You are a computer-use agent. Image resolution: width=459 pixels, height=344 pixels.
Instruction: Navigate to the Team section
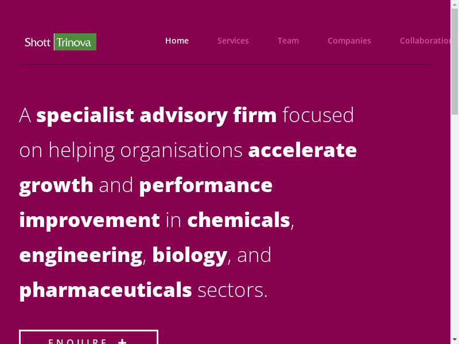[x=288, y=41]
